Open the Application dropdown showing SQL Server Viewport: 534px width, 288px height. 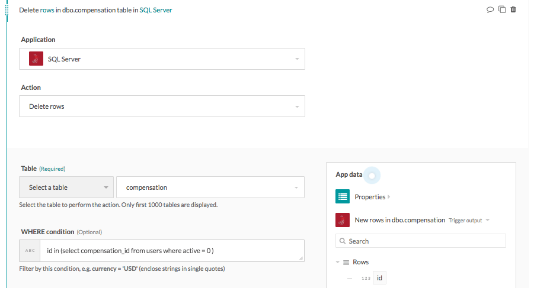tap(162, 59)
